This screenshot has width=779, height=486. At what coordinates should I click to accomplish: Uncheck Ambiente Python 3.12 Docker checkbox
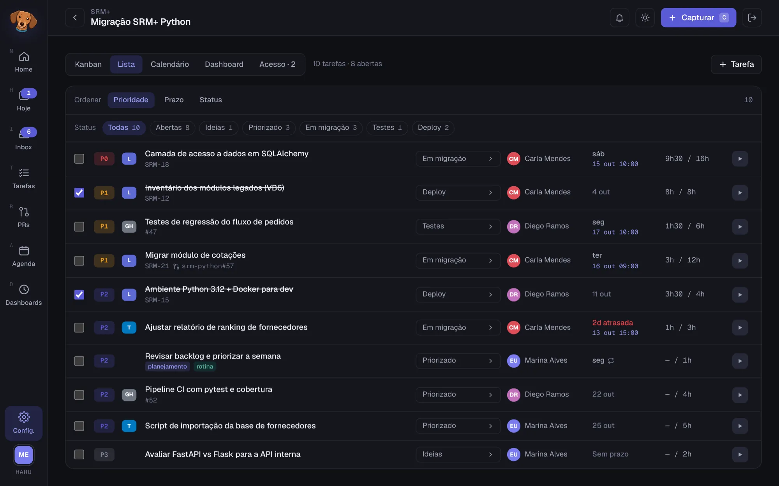click(79, 294)
